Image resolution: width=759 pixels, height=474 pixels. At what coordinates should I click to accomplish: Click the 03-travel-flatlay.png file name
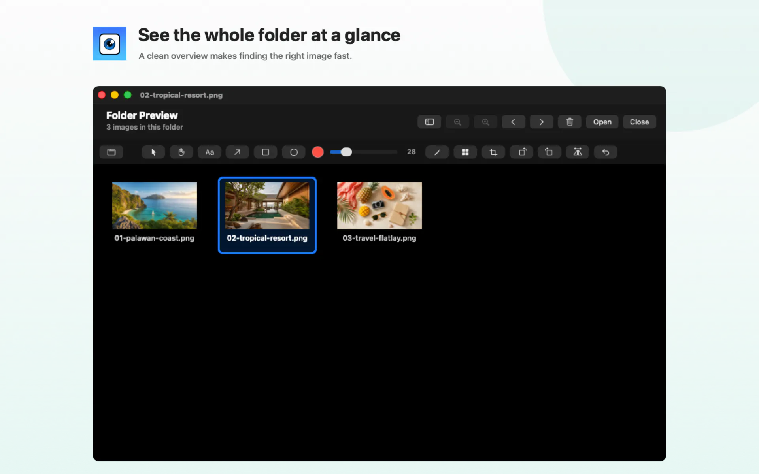coord(379,238)
